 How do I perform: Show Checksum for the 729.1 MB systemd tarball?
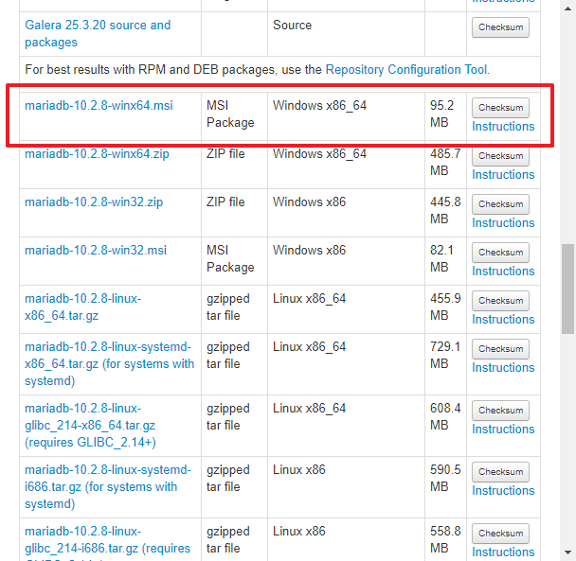pyautogui.click(x=500, y=348)
